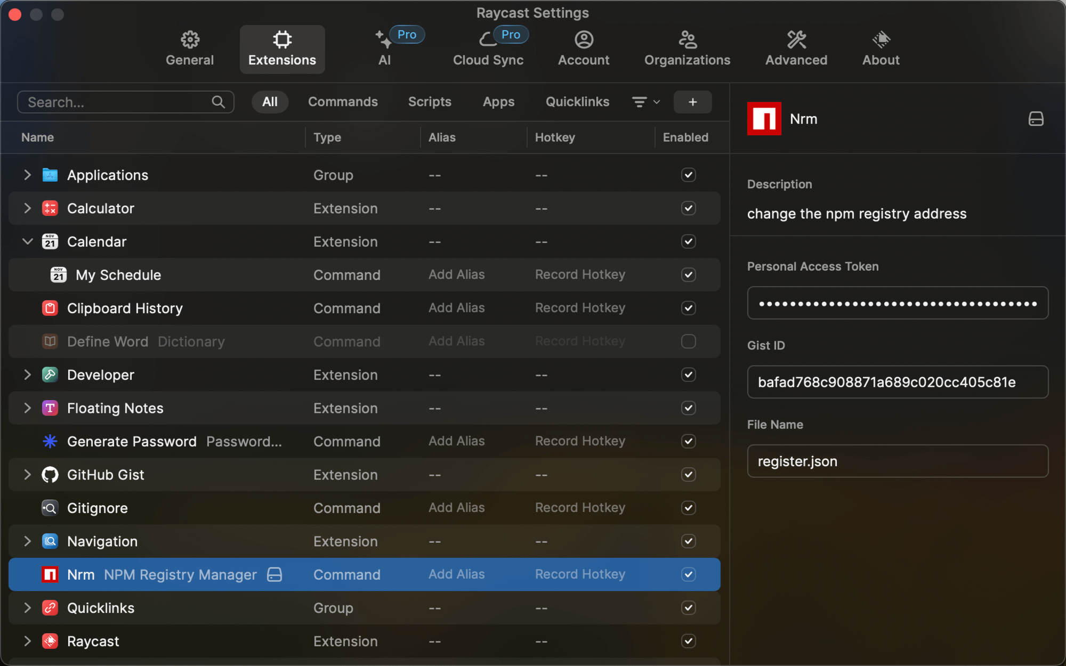Image resolution: width=1066 pixels, height=666 pixels.
Task: Filter list by Scripts
Action: point(430,102)
